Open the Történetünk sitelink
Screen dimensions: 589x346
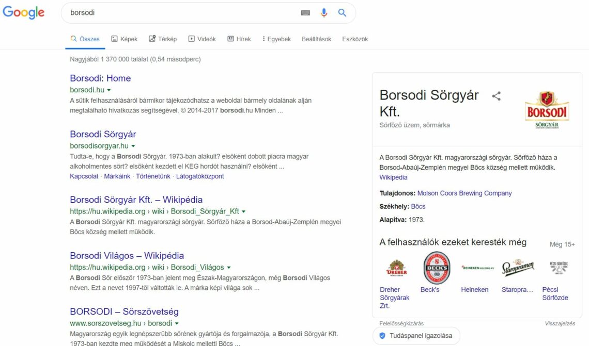(x=153, y=176)
